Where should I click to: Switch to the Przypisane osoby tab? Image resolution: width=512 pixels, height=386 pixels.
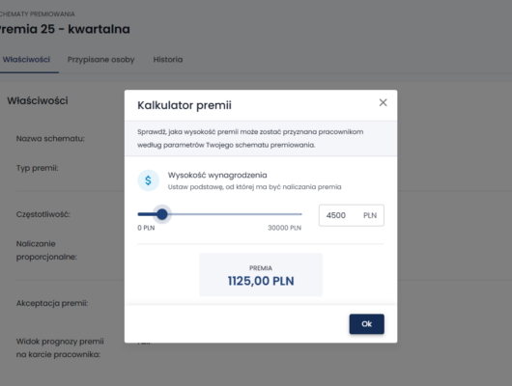tap(100, 60)
